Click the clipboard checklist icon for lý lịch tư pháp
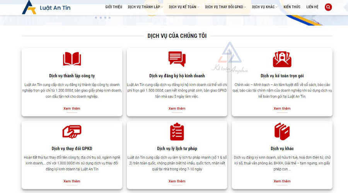348x193 pixels. point(177,132)
